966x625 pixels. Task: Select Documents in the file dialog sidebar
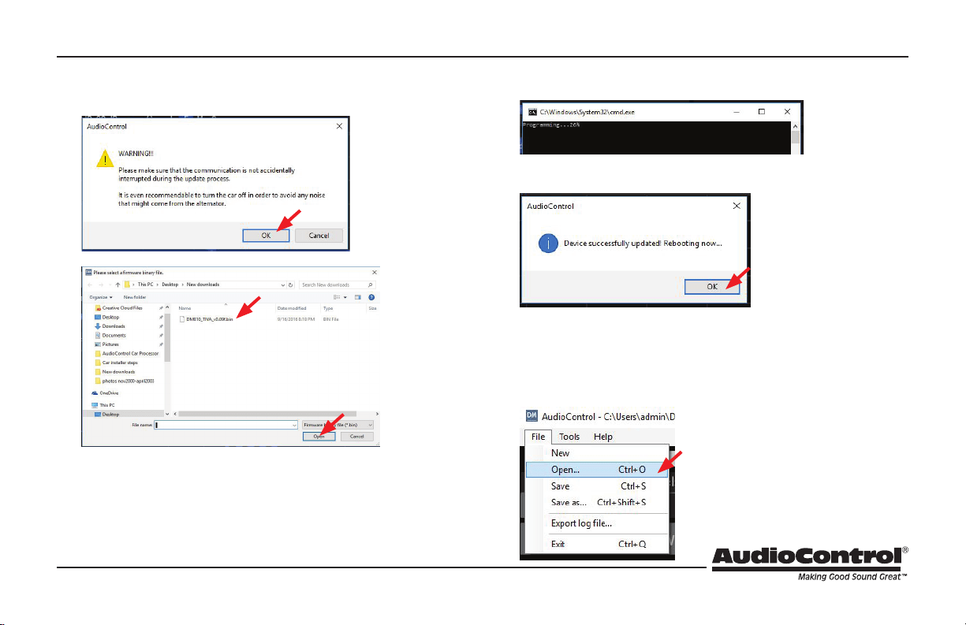114,335
